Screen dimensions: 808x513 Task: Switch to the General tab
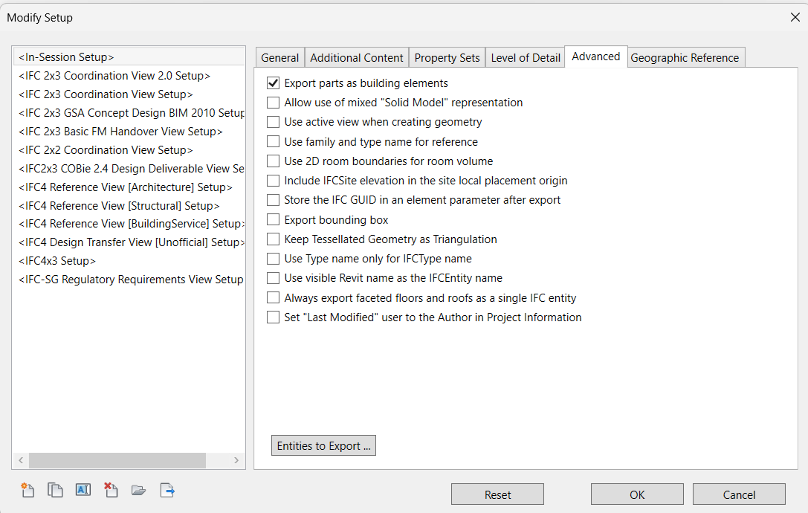tap(279, 58)
